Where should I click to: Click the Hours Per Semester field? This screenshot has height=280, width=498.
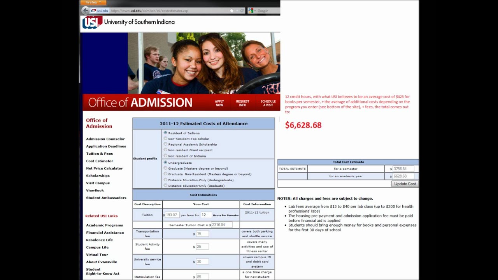206,215
